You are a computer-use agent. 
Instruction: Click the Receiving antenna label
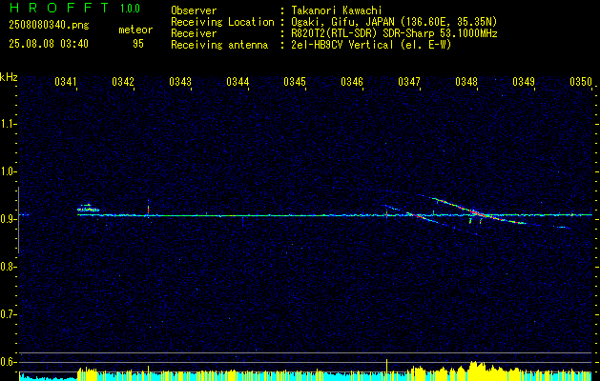[x=219, y=45]
